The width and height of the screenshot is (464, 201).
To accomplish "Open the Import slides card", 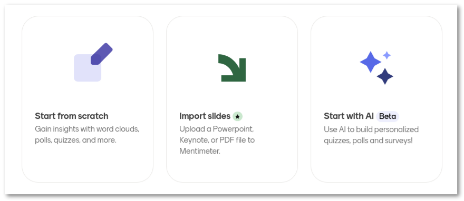I will [x=232, y=99].
